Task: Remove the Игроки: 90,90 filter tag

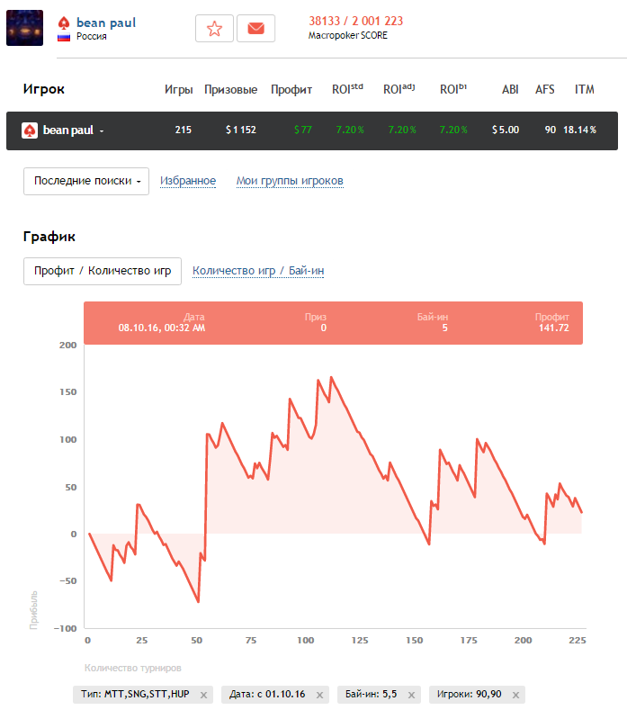Action: [x=515, y=695]
